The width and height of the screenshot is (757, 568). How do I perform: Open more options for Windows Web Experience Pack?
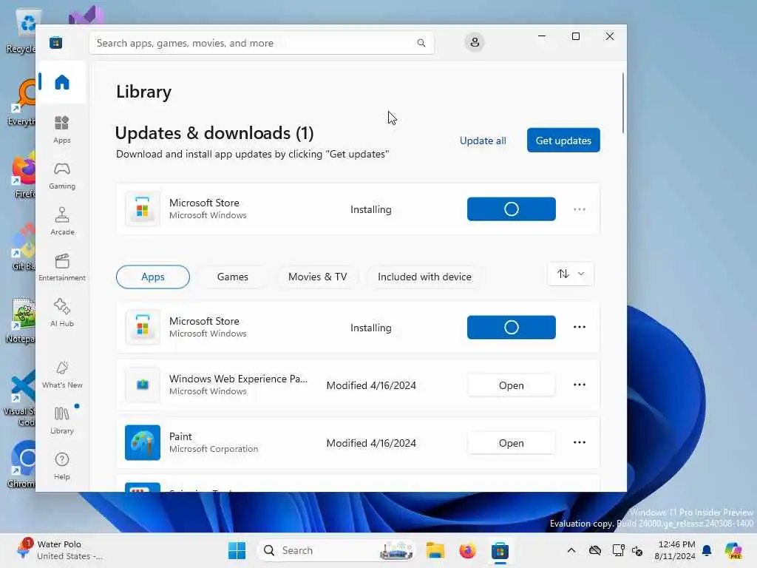580,385
